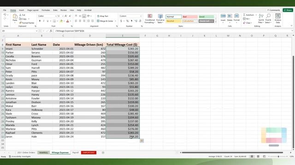
Task: Open the Font size dropdown
Action: click(x=63, y=16)
